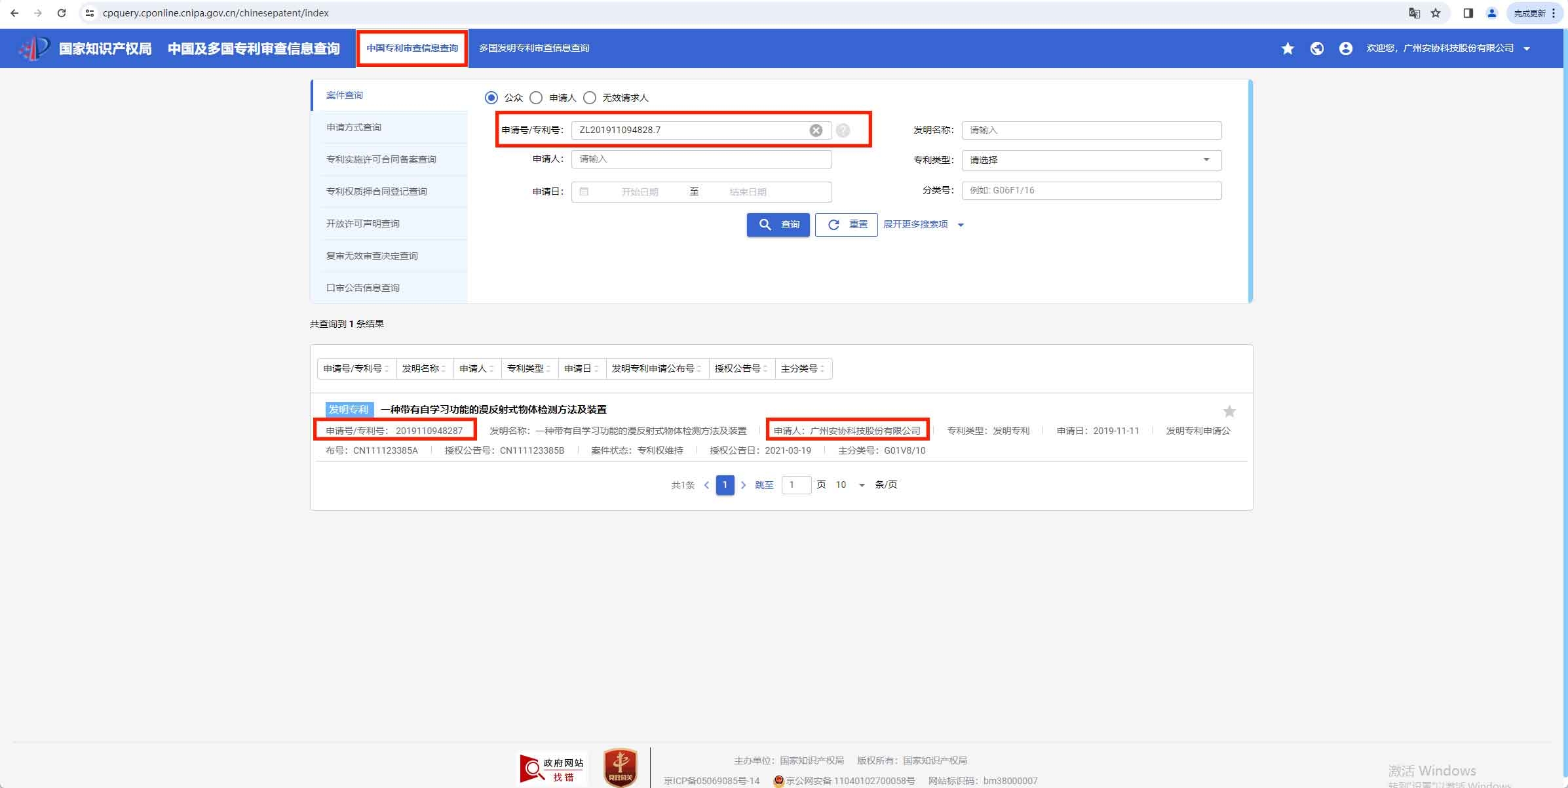Click the help question mark icon
The height and width of the screenshot is (788, 1568).
coord(843,130)
